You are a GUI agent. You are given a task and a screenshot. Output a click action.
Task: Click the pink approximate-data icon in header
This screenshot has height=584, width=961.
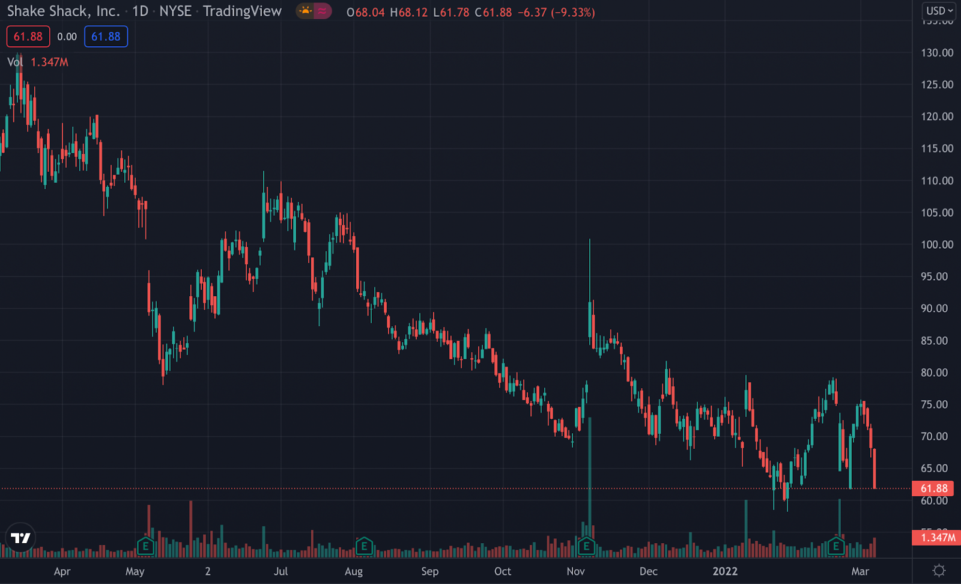point(323,11)
